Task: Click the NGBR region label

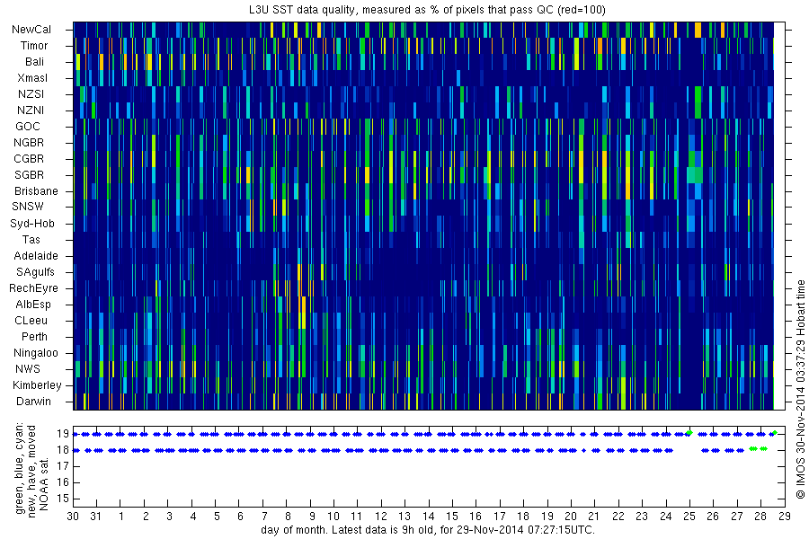Action: click(x=29, y=143)
